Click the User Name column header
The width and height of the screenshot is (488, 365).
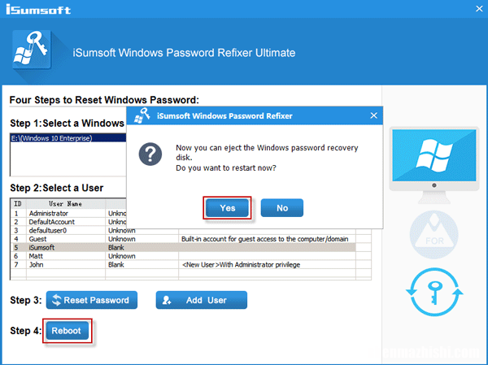[x=65, y=203]
